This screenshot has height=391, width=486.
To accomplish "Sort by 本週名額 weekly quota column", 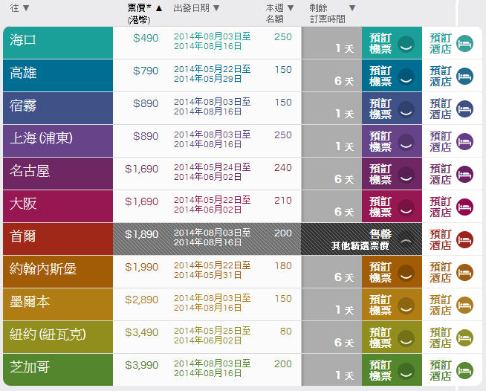I will pos(291,8).
